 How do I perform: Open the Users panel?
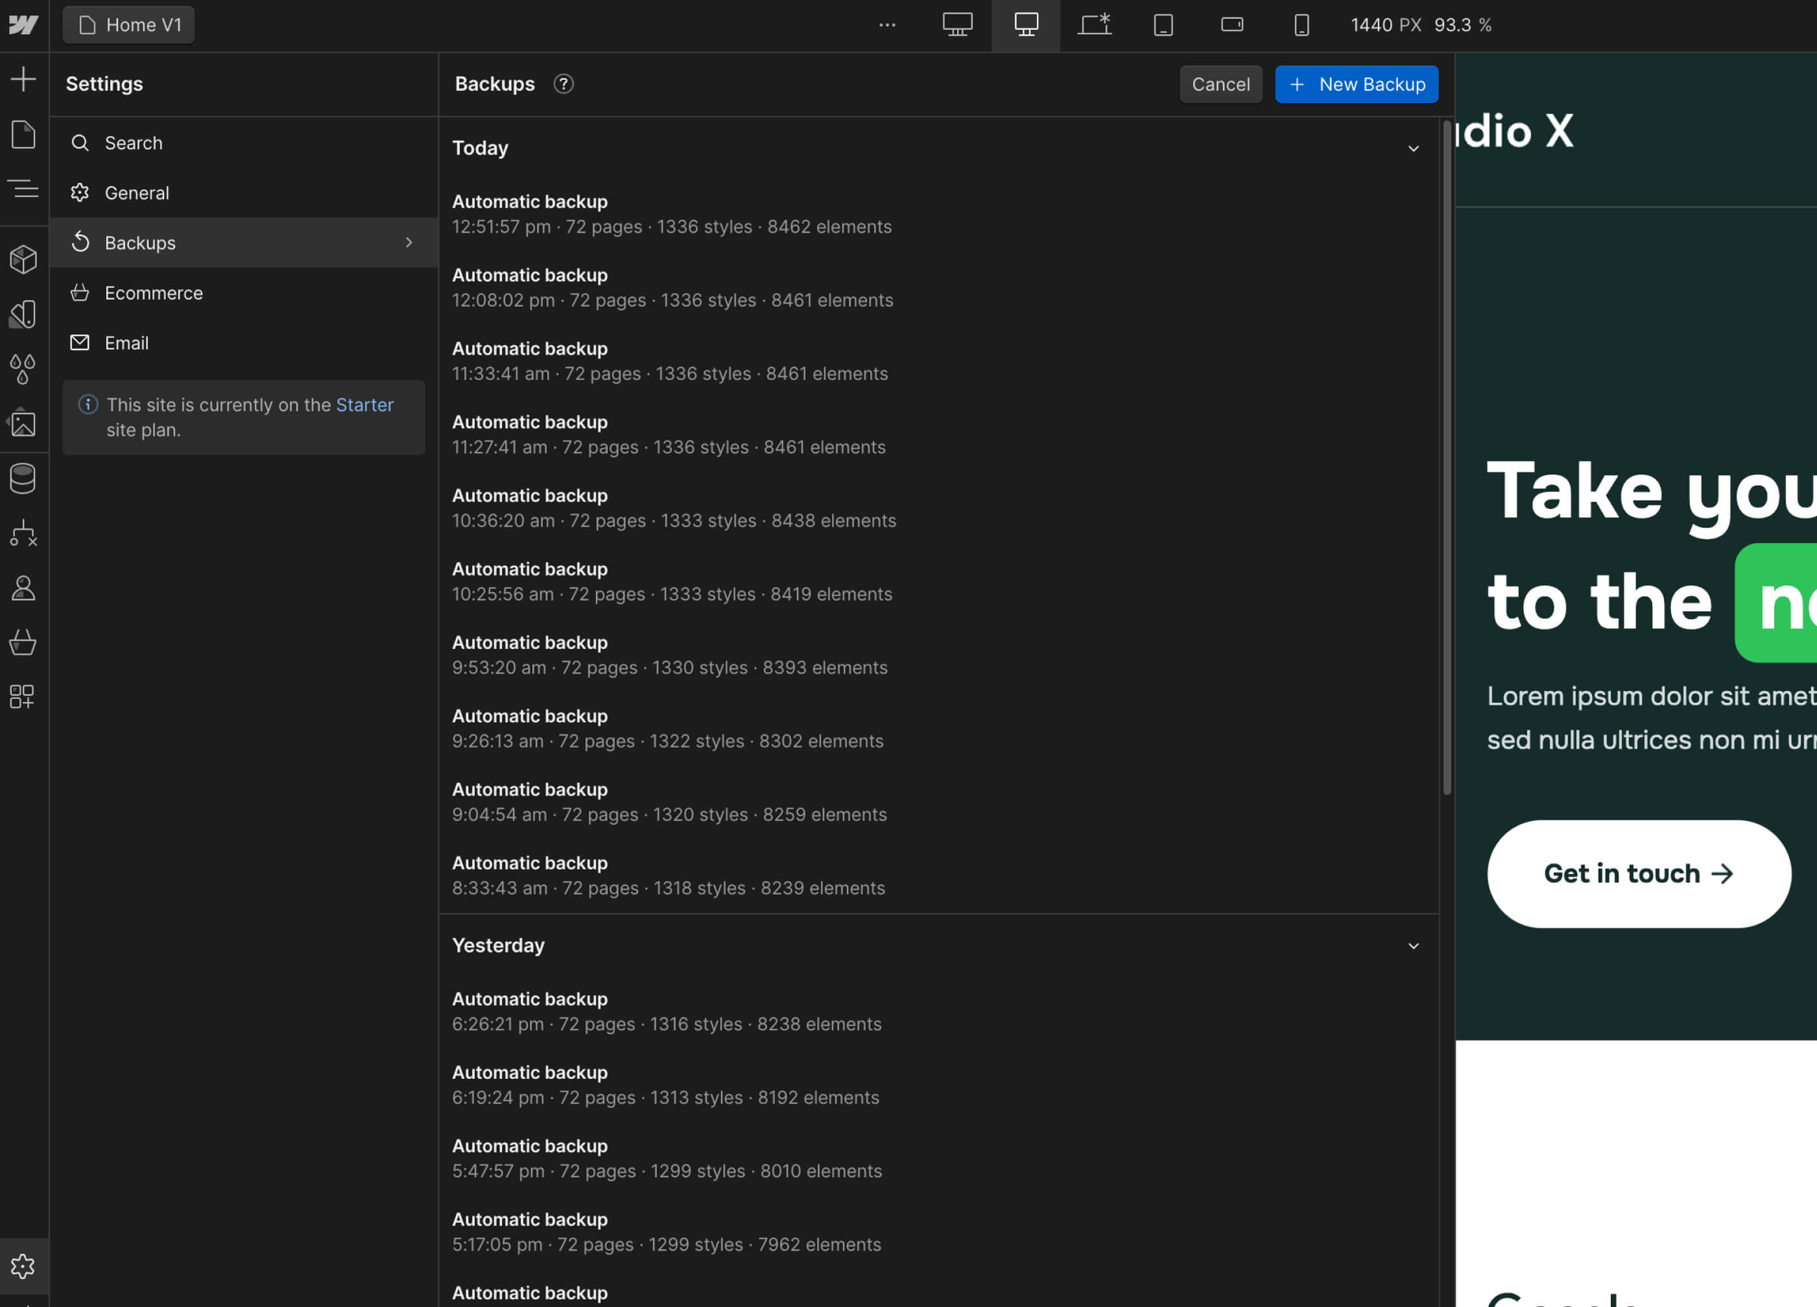[24, 589]
